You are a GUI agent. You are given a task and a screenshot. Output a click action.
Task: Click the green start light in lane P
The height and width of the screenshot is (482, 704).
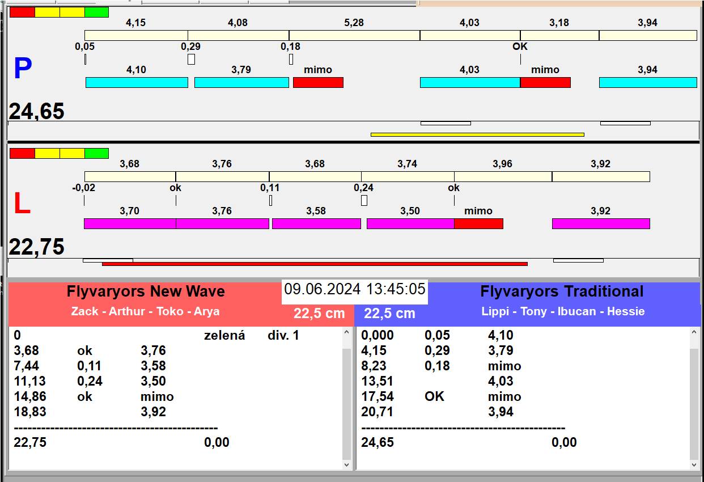point(96,12)
